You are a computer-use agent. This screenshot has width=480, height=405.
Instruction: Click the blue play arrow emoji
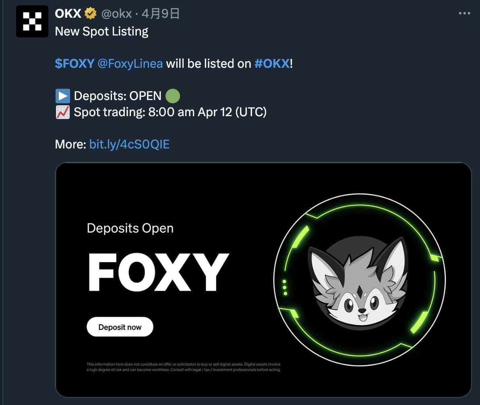[x=63, y=96]
